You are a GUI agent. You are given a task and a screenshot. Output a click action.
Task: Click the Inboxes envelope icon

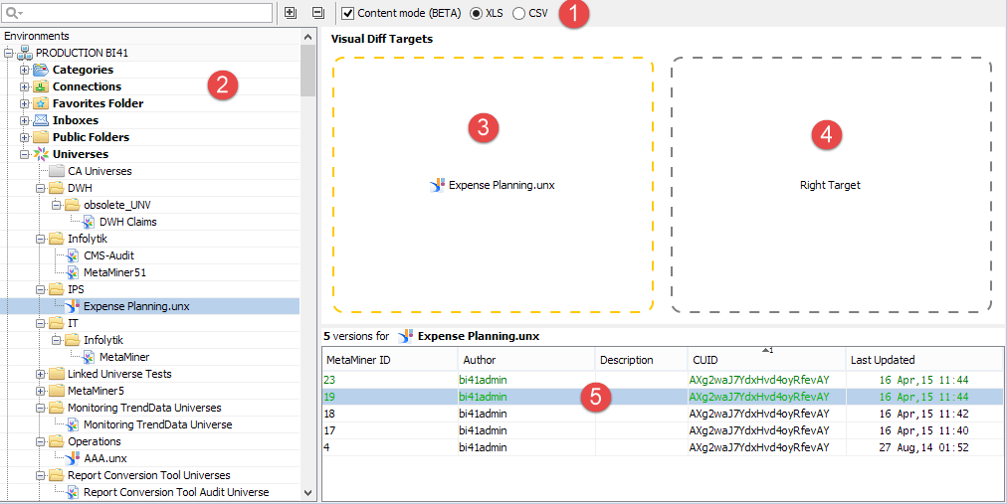click(41, 120)
